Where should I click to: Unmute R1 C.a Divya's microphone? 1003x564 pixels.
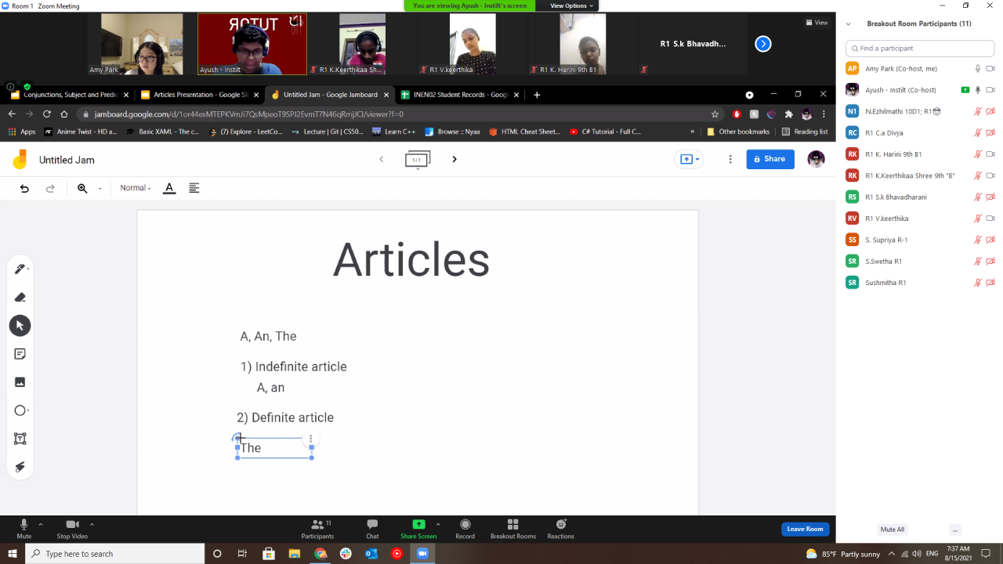(x=978, y=133)
